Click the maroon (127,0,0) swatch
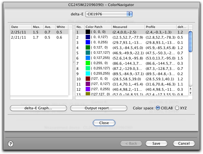Screen dimensions: 203x154 pyautogui.click(x=88, y=79)
